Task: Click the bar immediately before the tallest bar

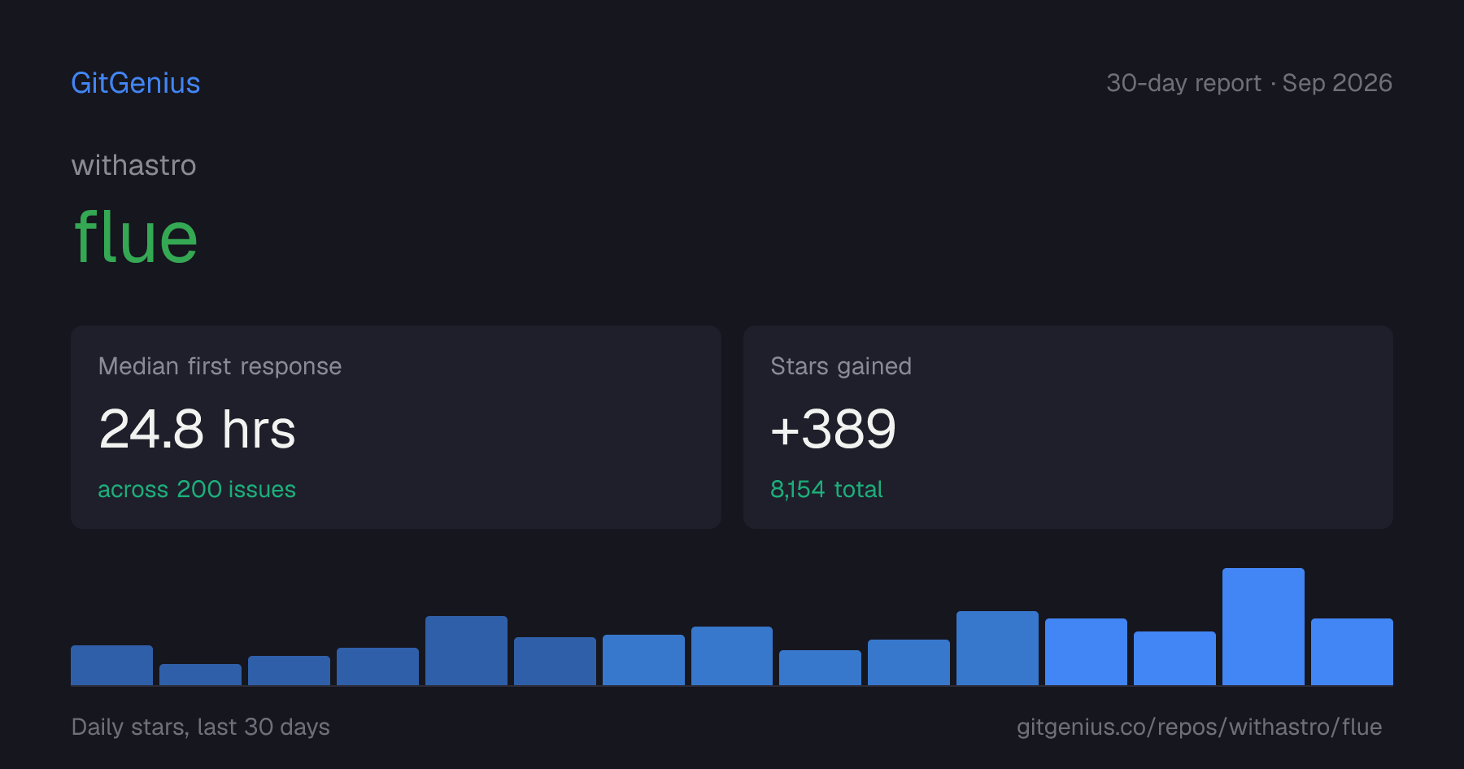Action: 1174,658
